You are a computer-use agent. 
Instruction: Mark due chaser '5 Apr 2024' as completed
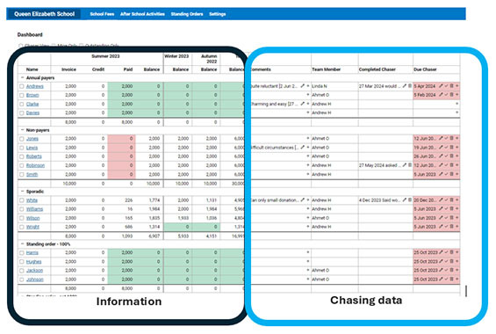(446, 86)
